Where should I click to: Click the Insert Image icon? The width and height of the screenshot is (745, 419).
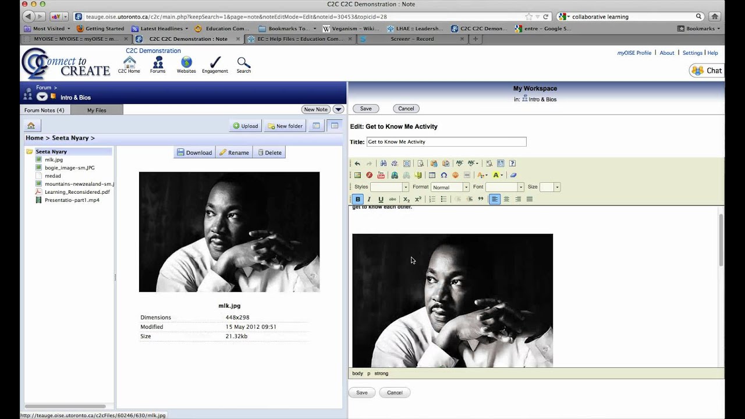pos(357,175)
